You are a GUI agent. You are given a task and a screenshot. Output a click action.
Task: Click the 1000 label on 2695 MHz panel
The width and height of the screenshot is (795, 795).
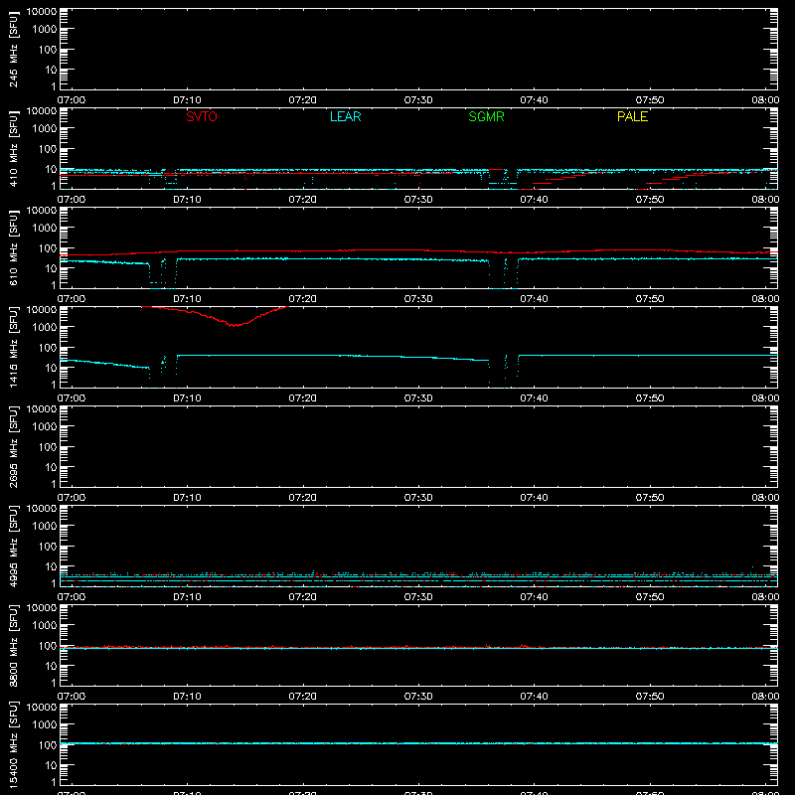click(45, 427)
